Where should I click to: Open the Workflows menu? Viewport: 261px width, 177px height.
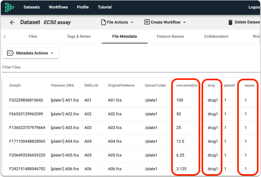(58, 7)
